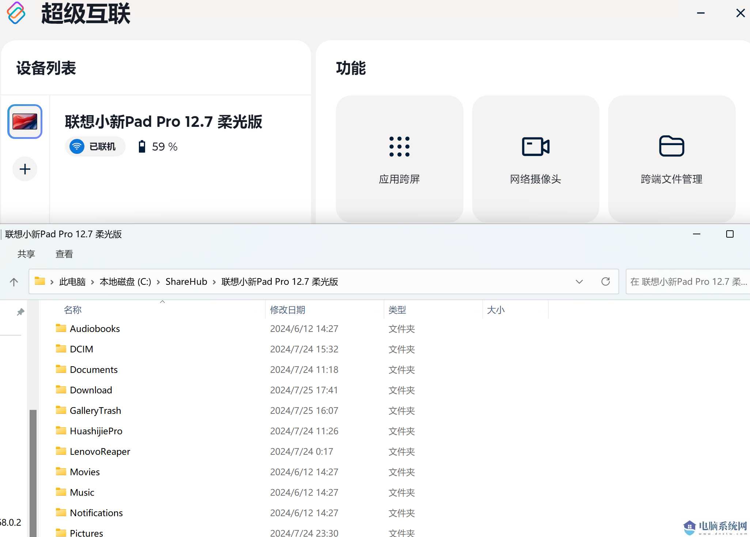This screenshot has width=750, height=537.
Task: Open Download folder
Action: tap(90, 389)
